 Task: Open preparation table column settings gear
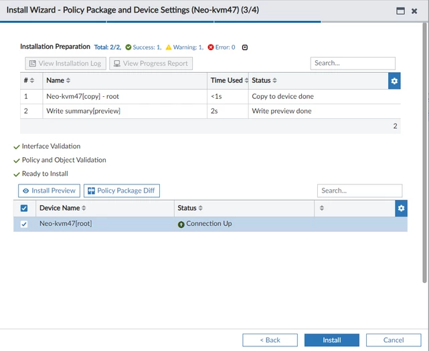coord(394,81)
